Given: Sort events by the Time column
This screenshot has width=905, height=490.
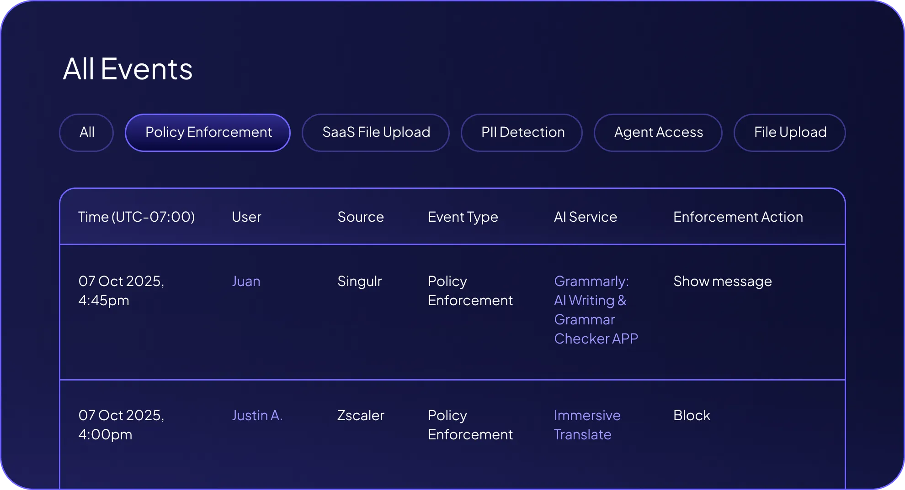Looking at the screenshot, I should (x=137, y=217).
